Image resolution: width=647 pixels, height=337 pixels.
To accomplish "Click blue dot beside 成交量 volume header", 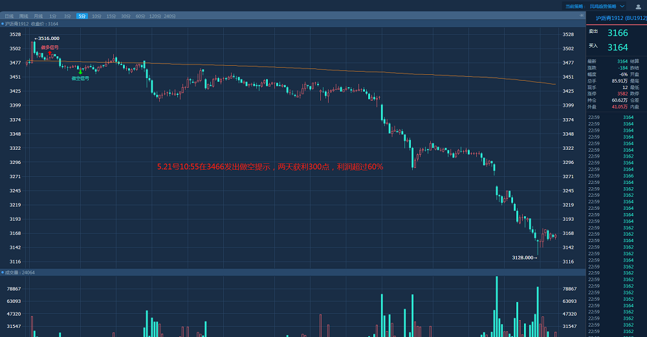I will point(3,272).
